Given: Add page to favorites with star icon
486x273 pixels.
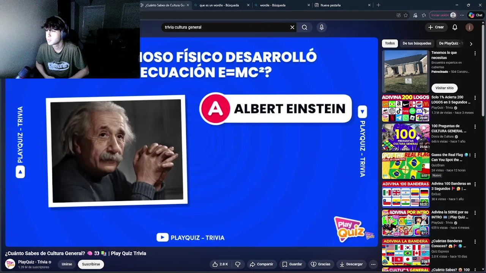Looking at the screenshot, I should (x=406, y=15).
